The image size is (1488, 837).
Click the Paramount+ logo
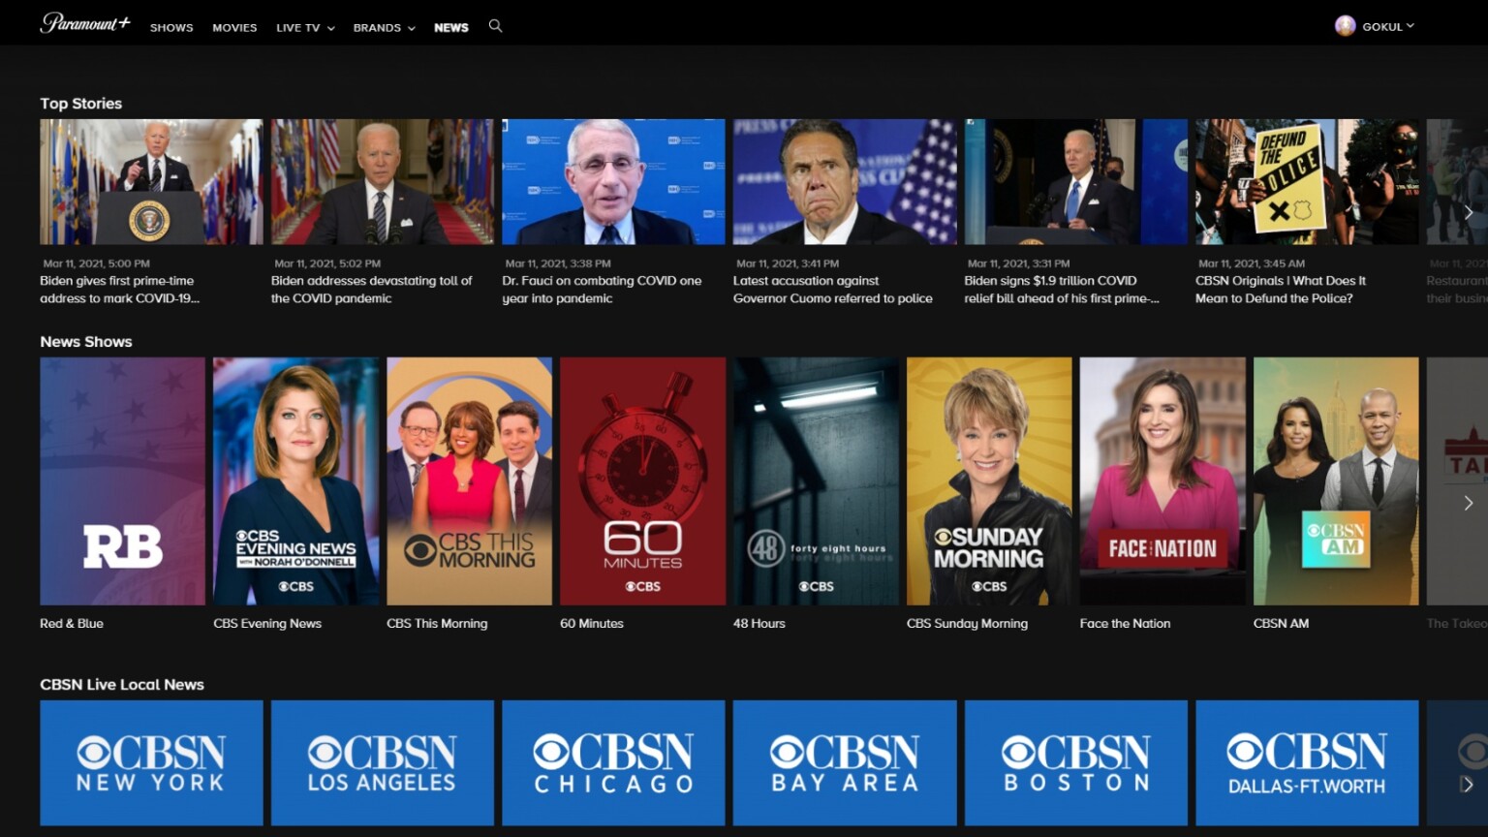(85, 23)
